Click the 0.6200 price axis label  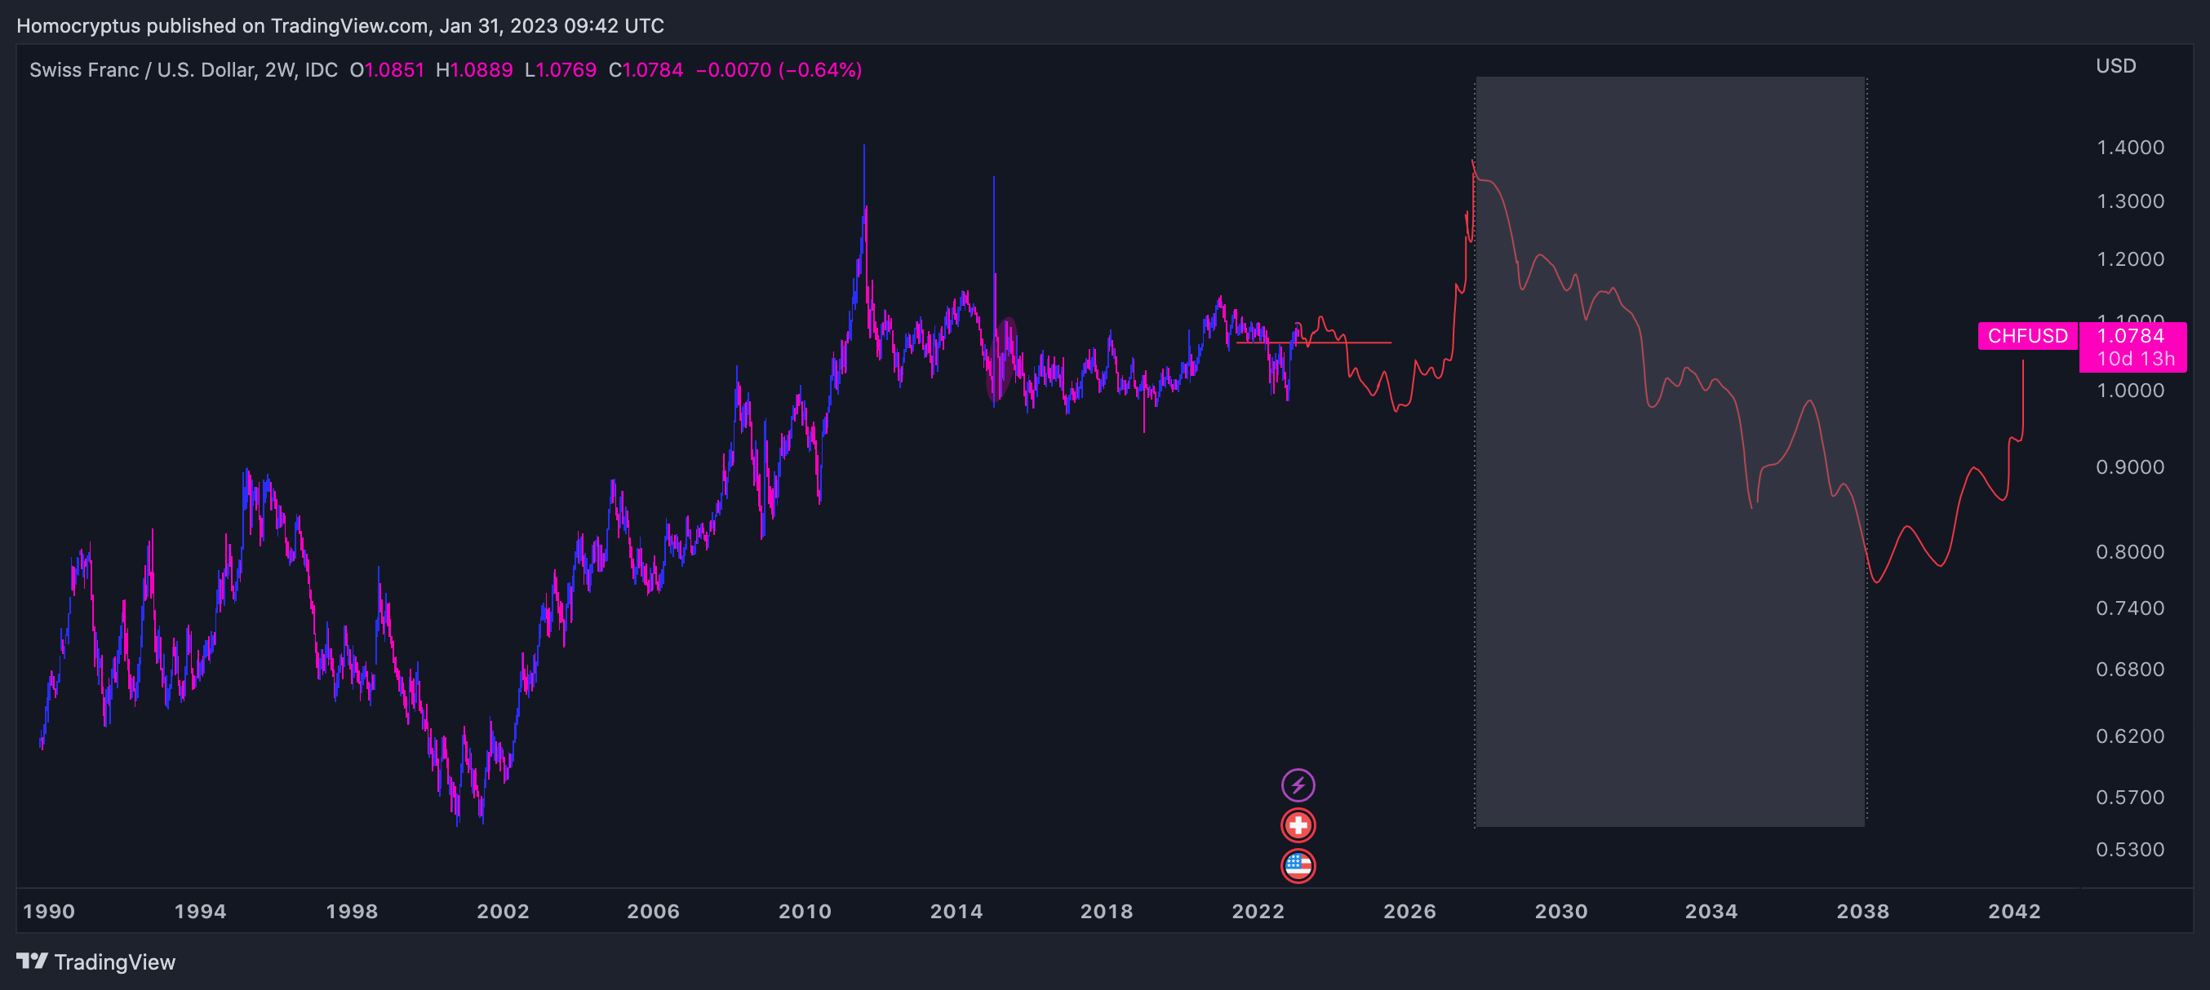coord(2130,736)
